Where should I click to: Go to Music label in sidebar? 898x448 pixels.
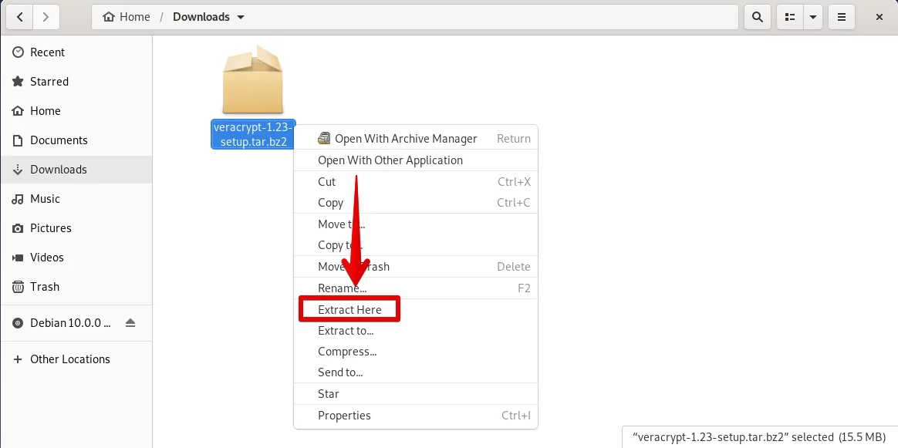(46, 198)
